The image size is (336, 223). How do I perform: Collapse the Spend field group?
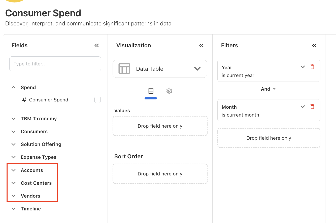(14, 87)
